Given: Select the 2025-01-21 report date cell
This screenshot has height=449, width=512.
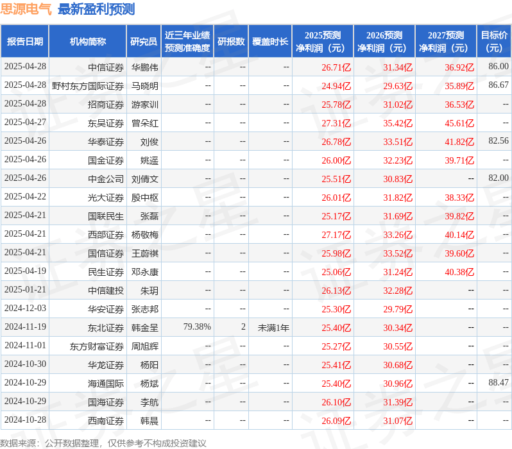Looking at the screenshot, I should pos(25,290).
